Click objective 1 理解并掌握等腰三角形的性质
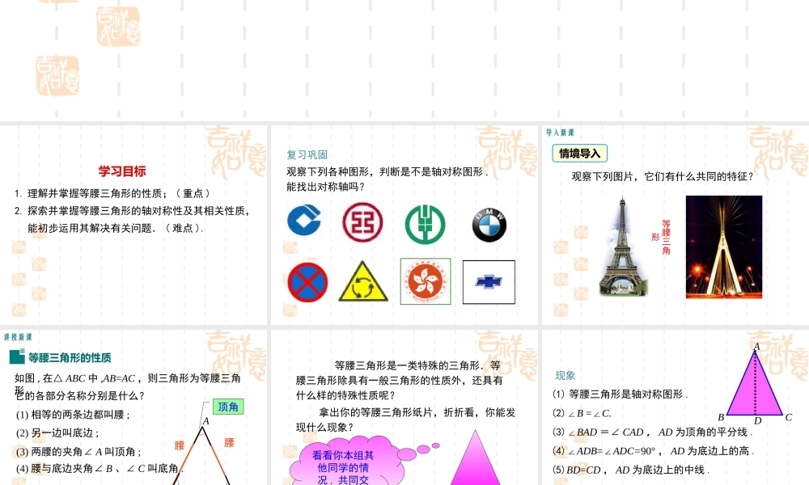Image resolution: width=809 pixels, height=485 pixels. click(x=112, y=193)
